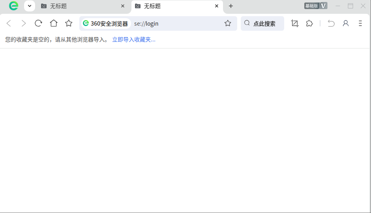The image size is (371, 213).
Task: Start the screenshot crop tool
Action: coord(295,23)
